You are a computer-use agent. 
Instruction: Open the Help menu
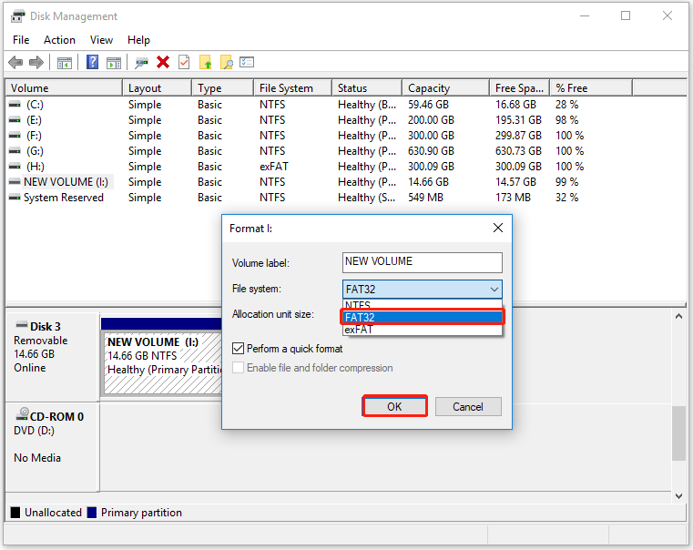[138, 40]
